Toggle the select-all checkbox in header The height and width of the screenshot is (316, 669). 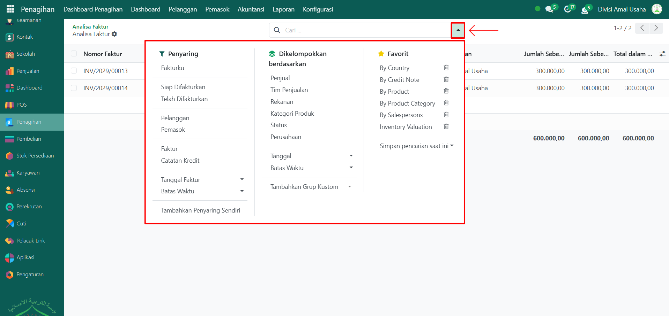74,54
